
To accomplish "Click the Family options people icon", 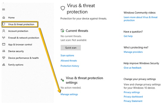I will [x=4, y=65].
